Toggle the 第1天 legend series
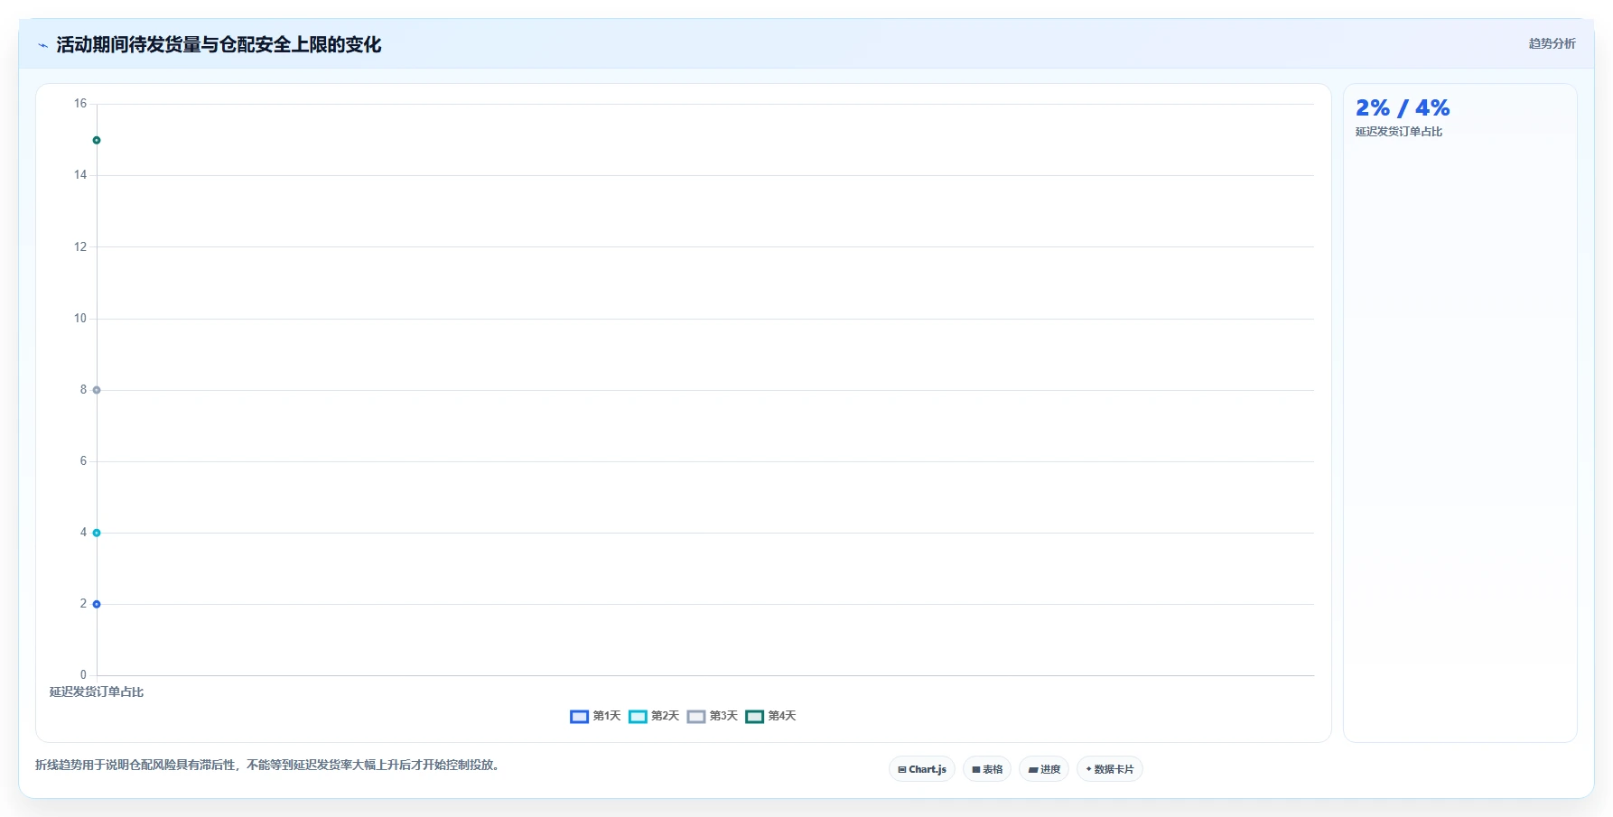This screenshot has height=817, width=1613. pyautogui.click(x=595, y=716)
